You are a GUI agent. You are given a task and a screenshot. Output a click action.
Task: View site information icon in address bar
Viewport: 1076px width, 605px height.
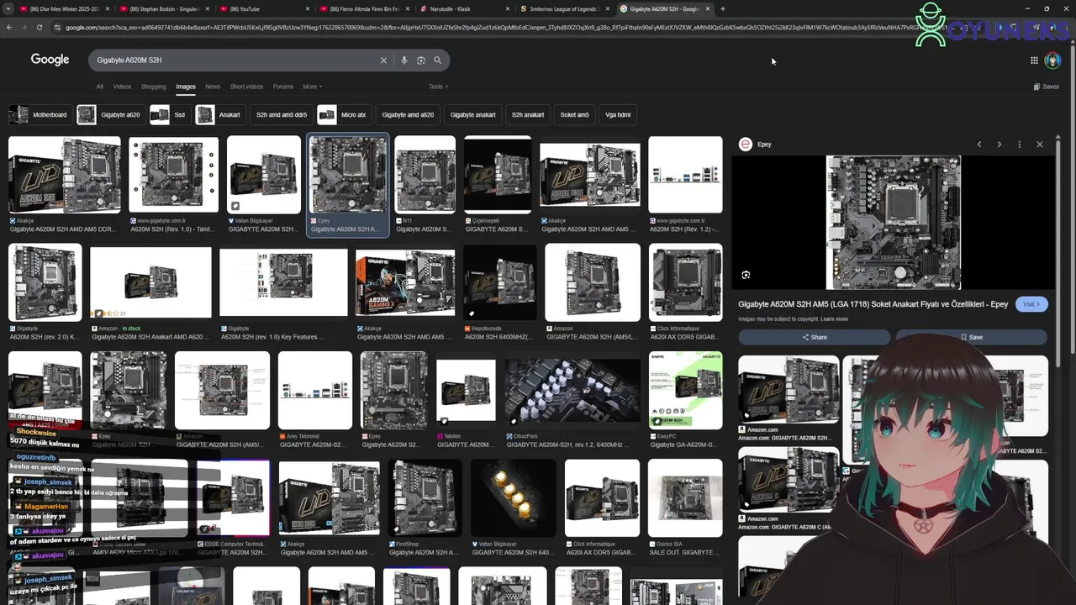coord(57,28)
